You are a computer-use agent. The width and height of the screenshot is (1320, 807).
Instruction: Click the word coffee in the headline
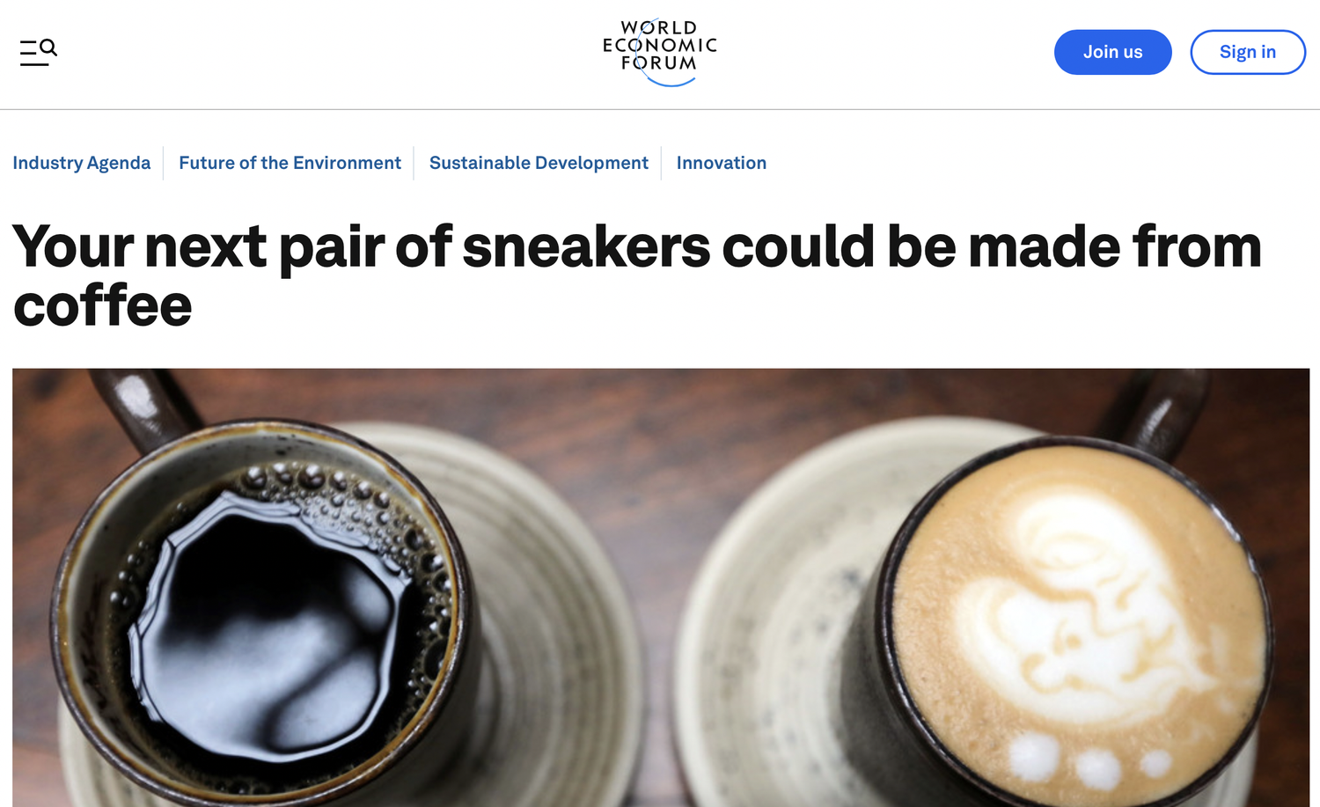pos(102,305)
